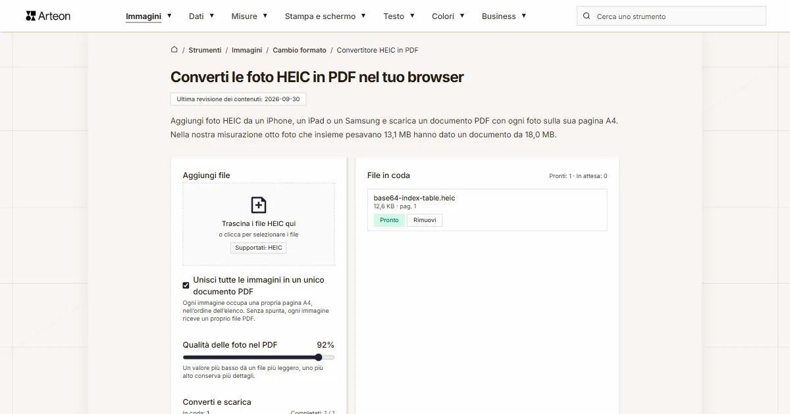
Task: Click file name base64-index-table.heic
Action: tap(414, 198)
